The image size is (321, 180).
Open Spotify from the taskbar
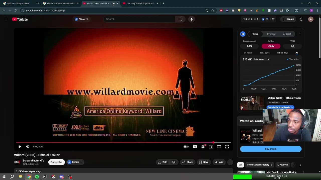[x=37, y=177]
